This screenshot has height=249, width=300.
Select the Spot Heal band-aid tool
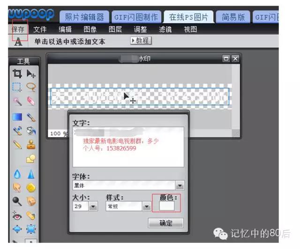pos(31,216)
